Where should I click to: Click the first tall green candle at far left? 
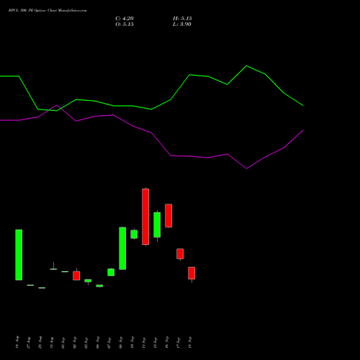tap(19, 255)
